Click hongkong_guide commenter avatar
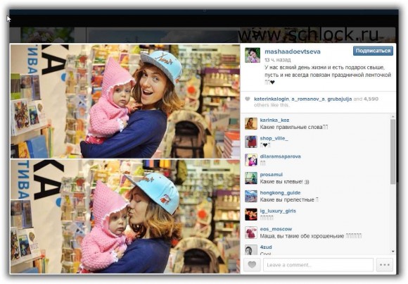 point(251,196)
